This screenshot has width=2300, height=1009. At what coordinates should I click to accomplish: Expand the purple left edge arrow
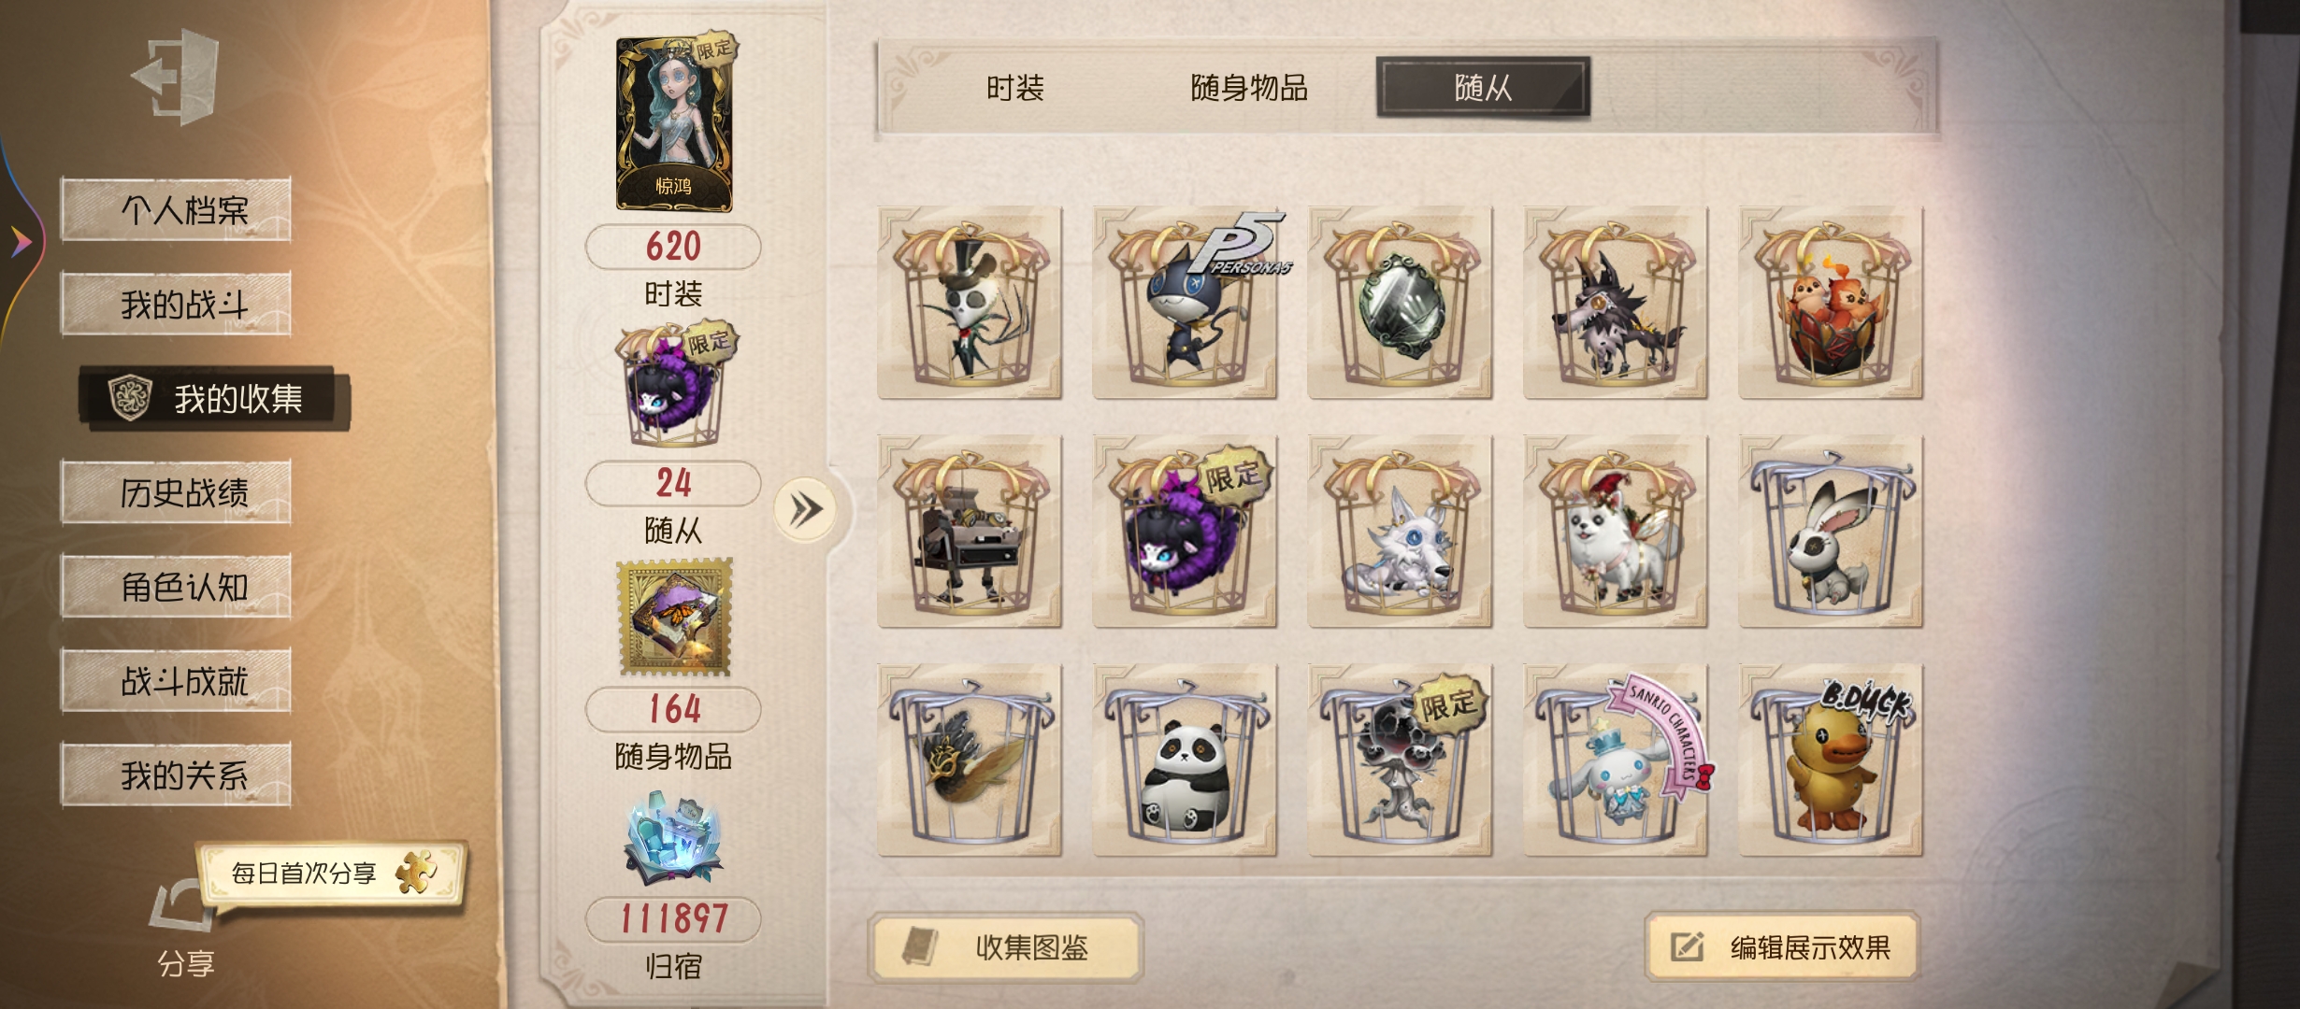21,242
